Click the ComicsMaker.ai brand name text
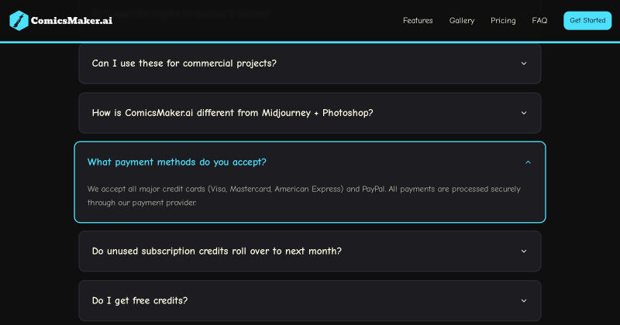Image resolution: width=620 pixels, height=325 pixels. 71,21
